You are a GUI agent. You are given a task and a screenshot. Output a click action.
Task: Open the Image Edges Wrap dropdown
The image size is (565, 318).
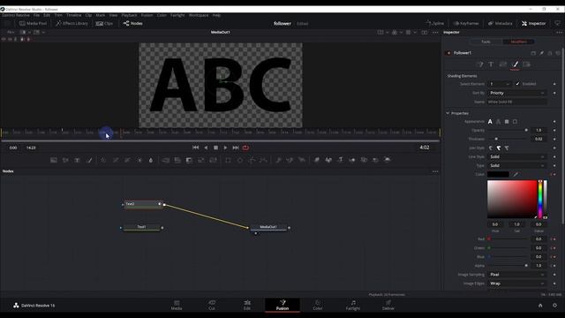(x=517, y=284)
